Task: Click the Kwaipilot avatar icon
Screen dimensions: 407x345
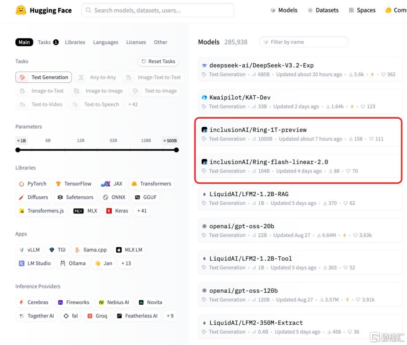Action: [204, 98]
